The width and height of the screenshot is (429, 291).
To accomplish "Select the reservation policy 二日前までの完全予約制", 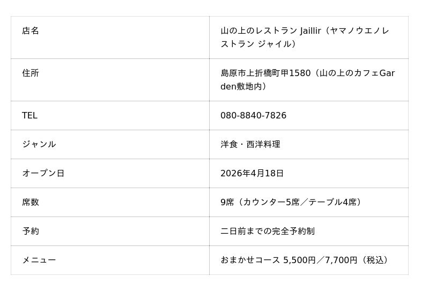I will [x=268, y=232].
